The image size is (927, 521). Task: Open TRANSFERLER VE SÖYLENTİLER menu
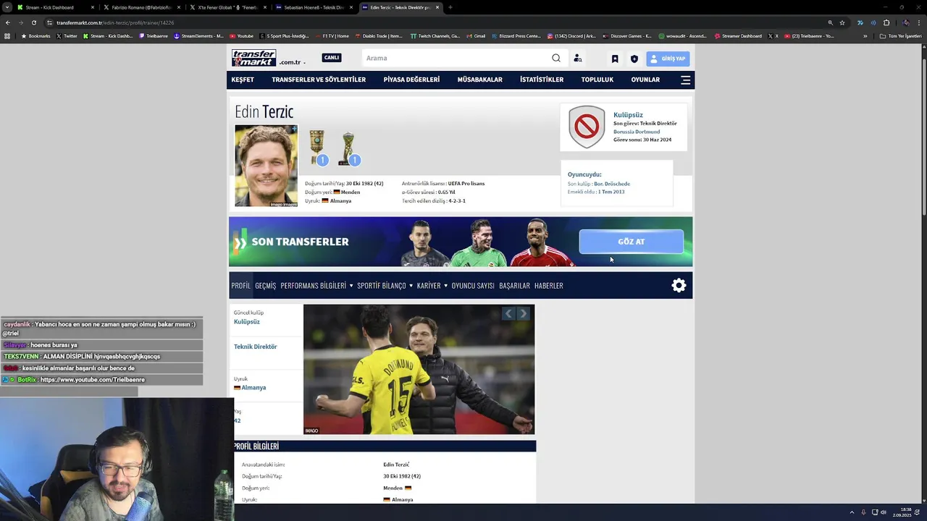click(x=319, y=80)
